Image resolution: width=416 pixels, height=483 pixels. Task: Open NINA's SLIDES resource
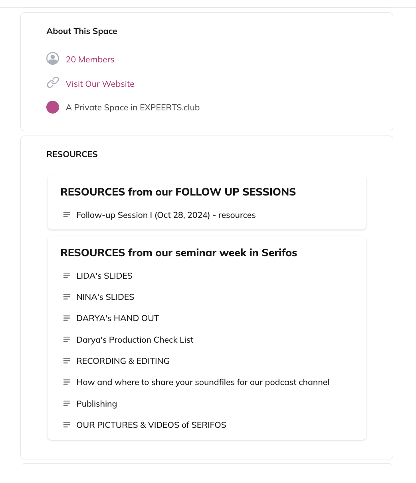(105, 297)
